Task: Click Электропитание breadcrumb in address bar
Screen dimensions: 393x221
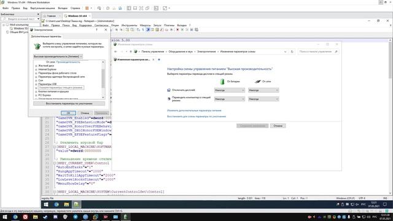Action: coord(206,52)
